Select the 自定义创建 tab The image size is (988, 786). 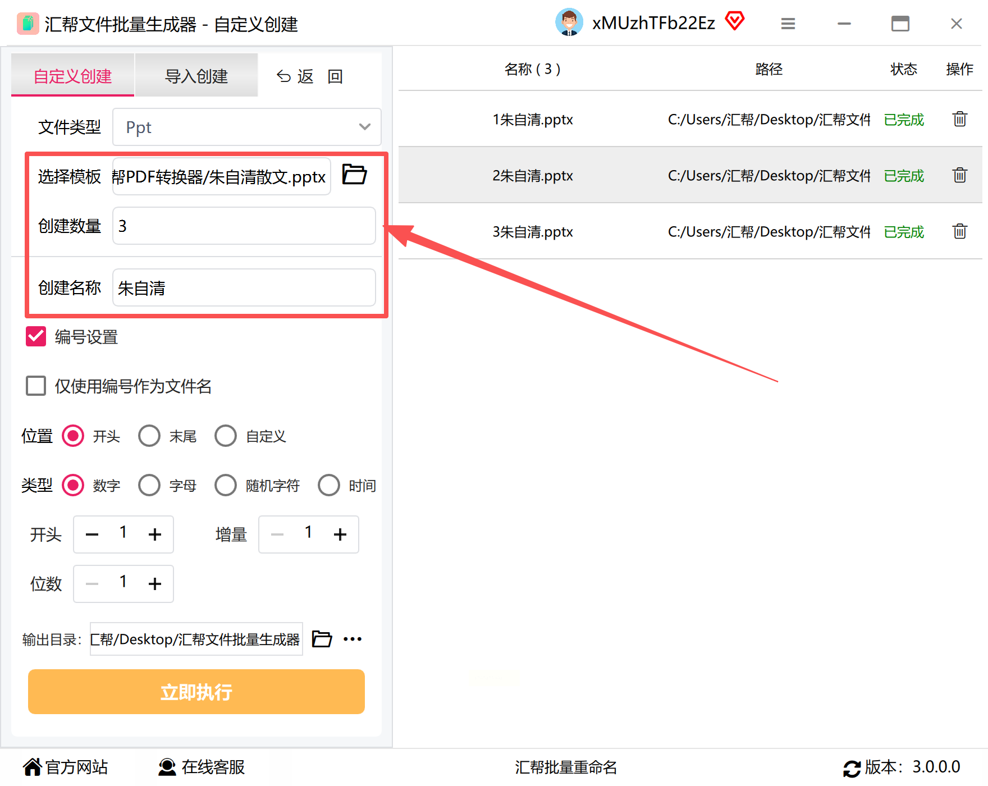pyautogui.click(x=73, y=76)
